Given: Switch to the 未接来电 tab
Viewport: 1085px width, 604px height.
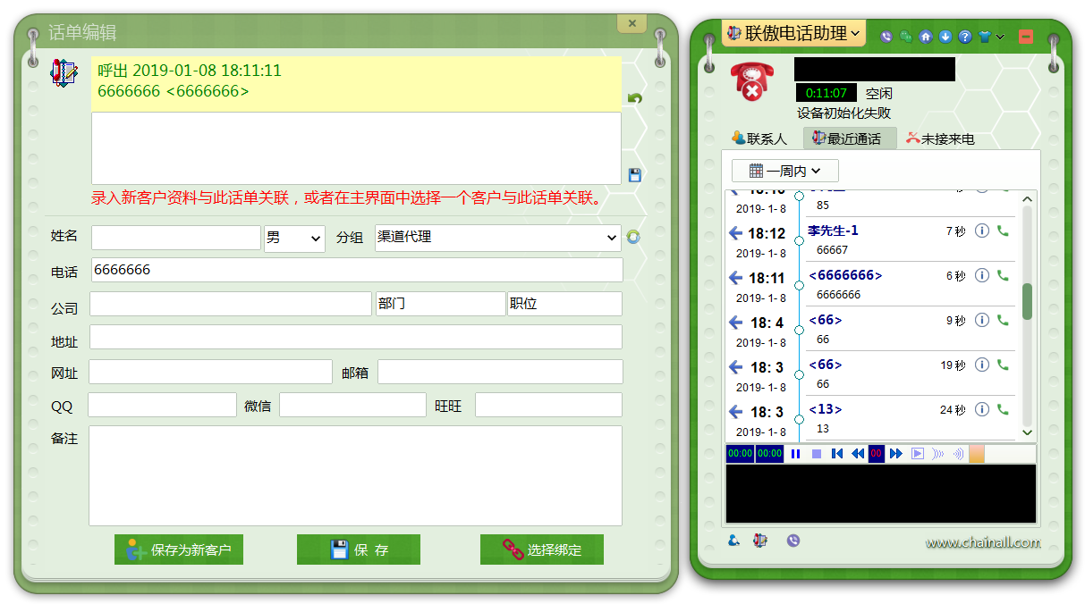Looking at the screenshot, I should 939,138.
